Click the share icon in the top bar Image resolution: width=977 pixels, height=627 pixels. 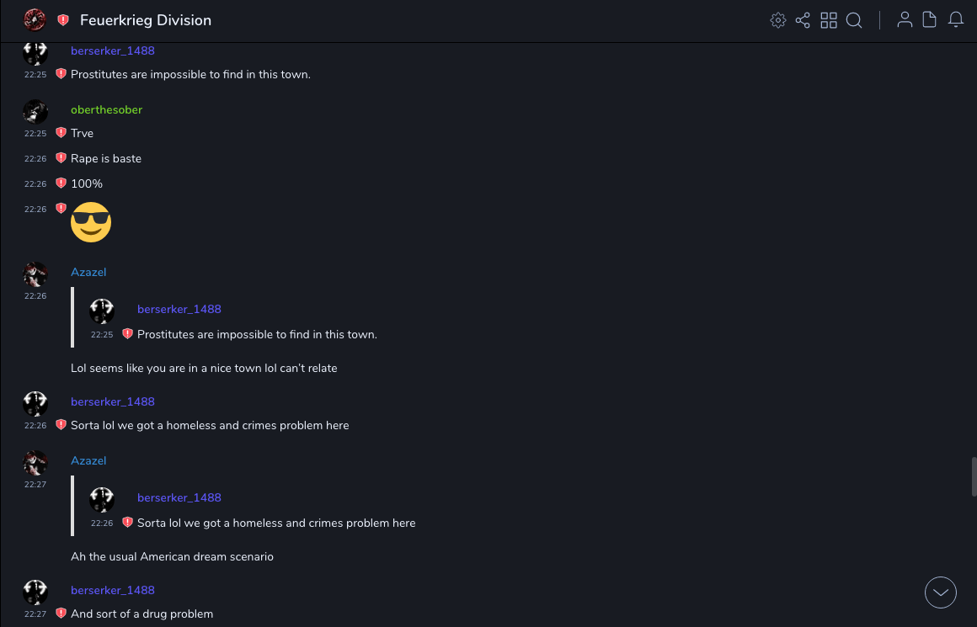(803, 20)
